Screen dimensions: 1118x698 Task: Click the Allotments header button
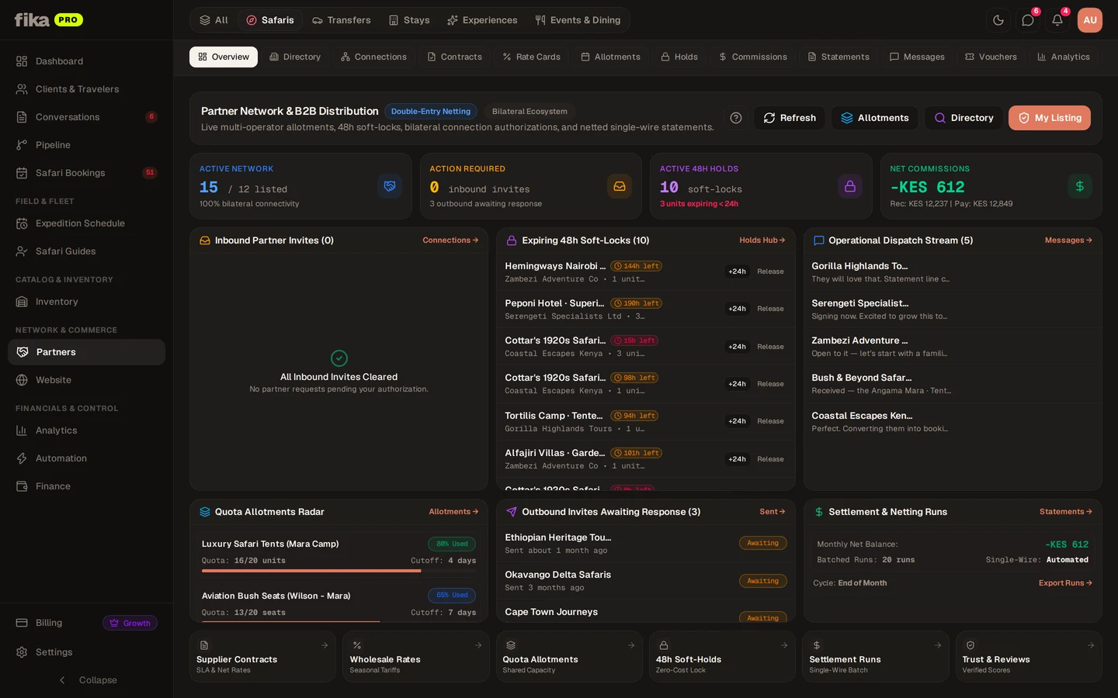[x=875, y=118]
